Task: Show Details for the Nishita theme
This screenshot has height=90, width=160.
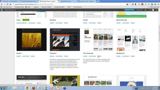Action: coord(33,56)
